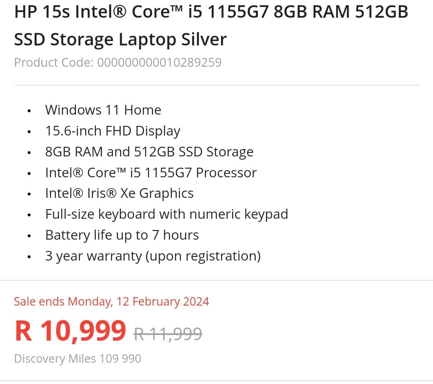Click the 8GB RAM and 512GB SSD line
This screenshot has height=384, width=433.
[x=149, y=152]
